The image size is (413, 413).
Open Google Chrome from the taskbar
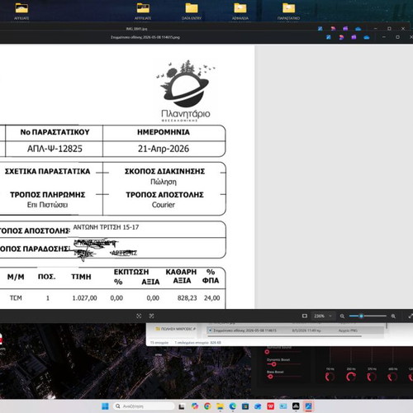207,406
